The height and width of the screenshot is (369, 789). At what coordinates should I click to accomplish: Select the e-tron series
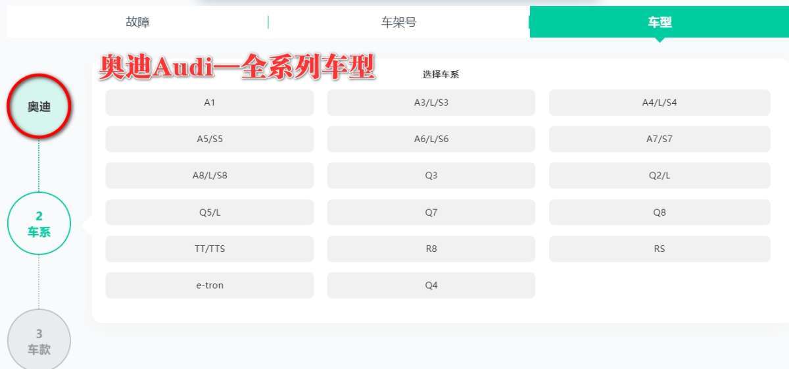(x=210, y=285)
